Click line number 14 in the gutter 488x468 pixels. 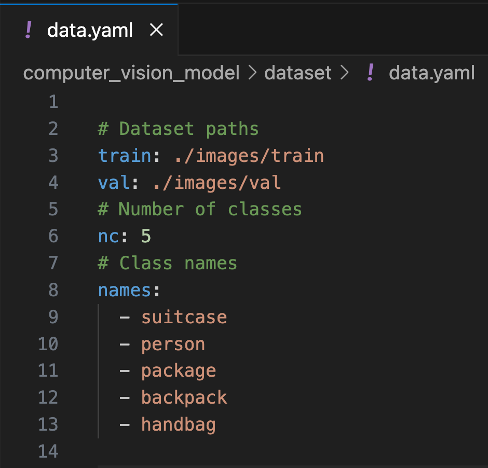tap(48, 451)
